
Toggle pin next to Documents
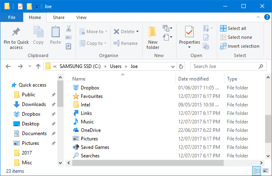tap(54, 134)
